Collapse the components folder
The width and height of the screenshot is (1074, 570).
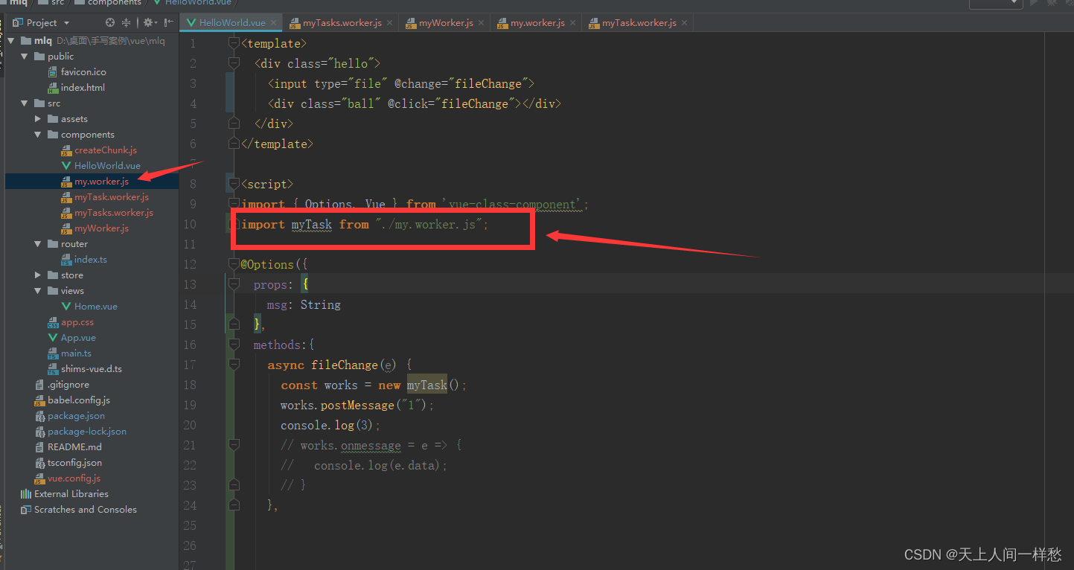pos(38,135)
